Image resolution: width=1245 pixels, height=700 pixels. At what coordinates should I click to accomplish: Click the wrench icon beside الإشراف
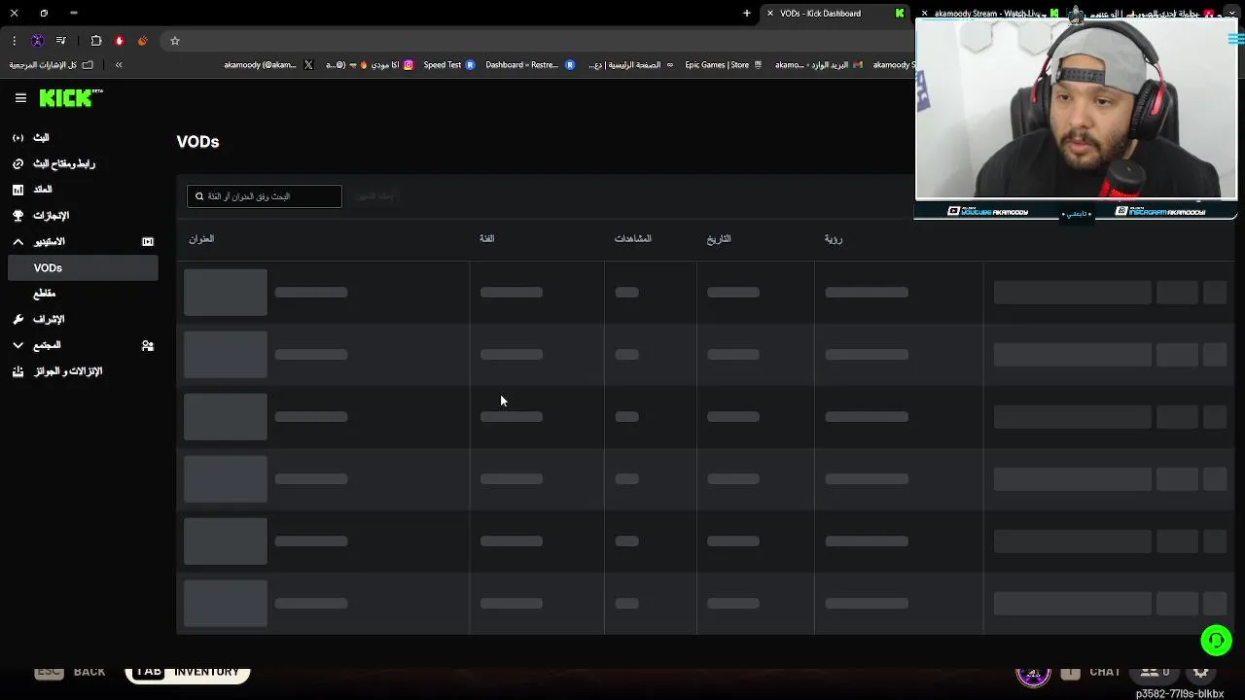tap(18, 320)
